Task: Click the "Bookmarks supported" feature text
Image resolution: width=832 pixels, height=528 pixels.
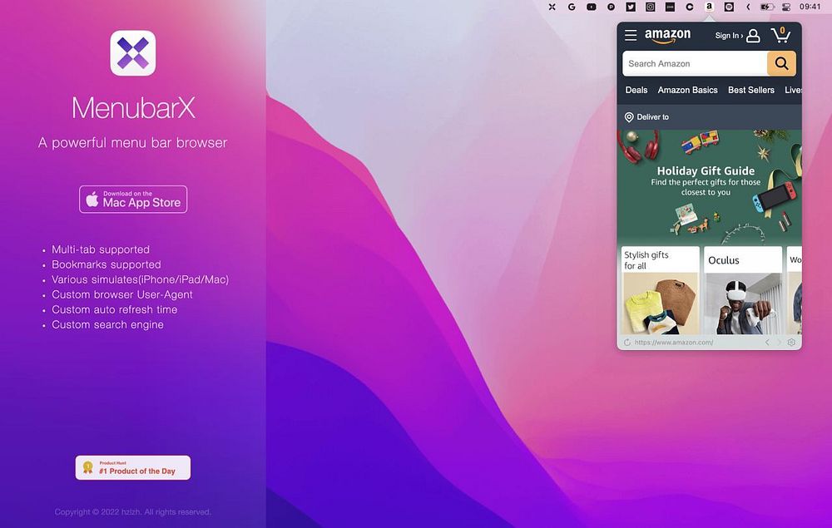Action: (106, 264)
